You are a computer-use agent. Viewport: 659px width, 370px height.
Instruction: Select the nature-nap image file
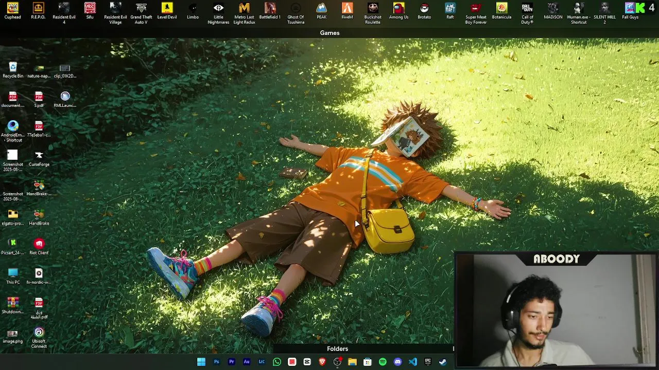[39, 70]
